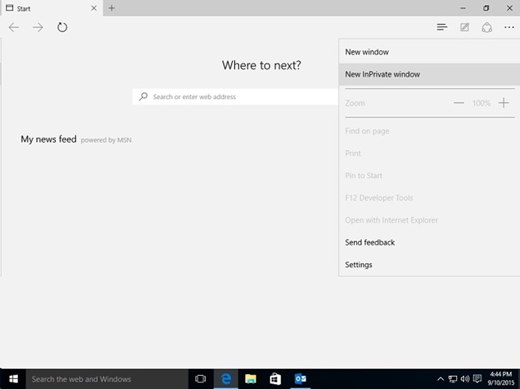Open a new tab with plus button
Image resolution: width=520 pixels, height=389 pixels.
click(x=112, y=8)
